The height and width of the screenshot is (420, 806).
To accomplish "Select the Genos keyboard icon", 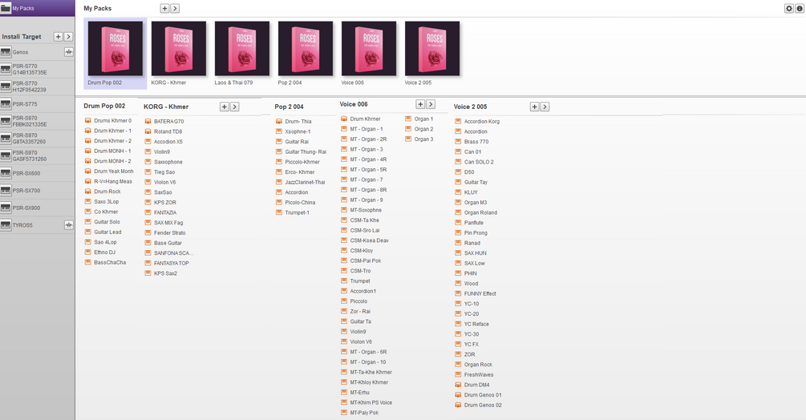I will click(x=6, y=52).
